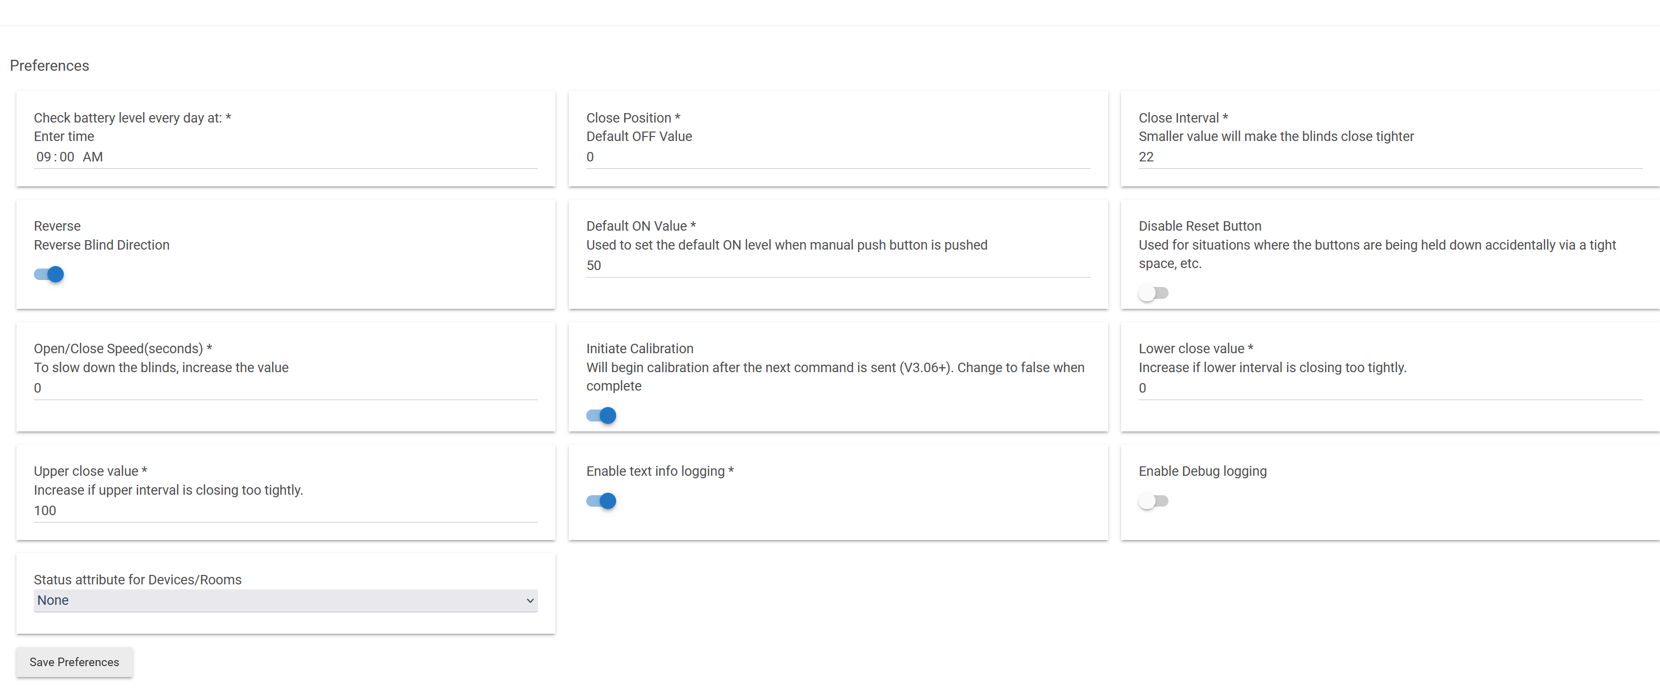Click the Upper close value field showing 100

coord(285,510)
